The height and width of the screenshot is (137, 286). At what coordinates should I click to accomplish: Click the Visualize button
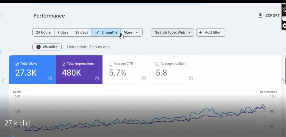point(47,47)
